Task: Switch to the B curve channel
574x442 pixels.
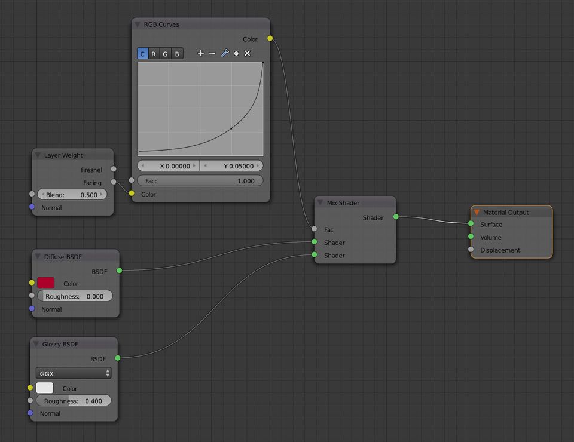Action: click(177, 54)
